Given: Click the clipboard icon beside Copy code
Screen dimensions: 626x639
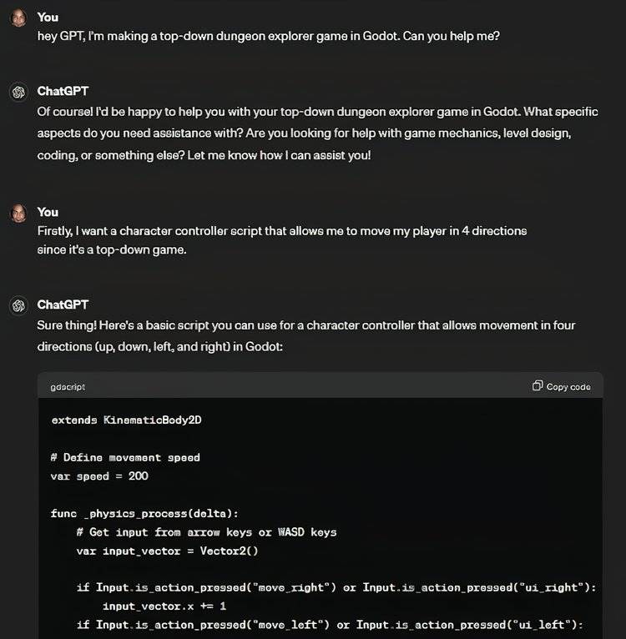Looking at the screenshot, I should tap(537, 385).
